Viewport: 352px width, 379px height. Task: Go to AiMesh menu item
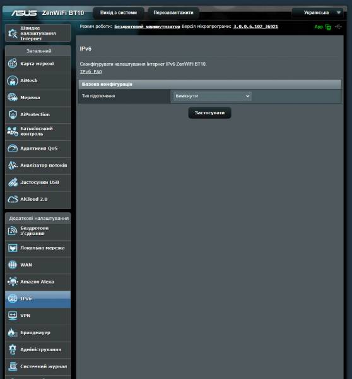coord(38,81)
